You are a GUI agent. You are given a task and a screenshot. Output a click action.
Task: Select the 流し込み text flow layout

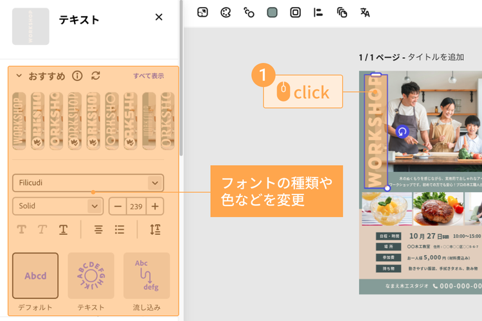pos(147,275)
